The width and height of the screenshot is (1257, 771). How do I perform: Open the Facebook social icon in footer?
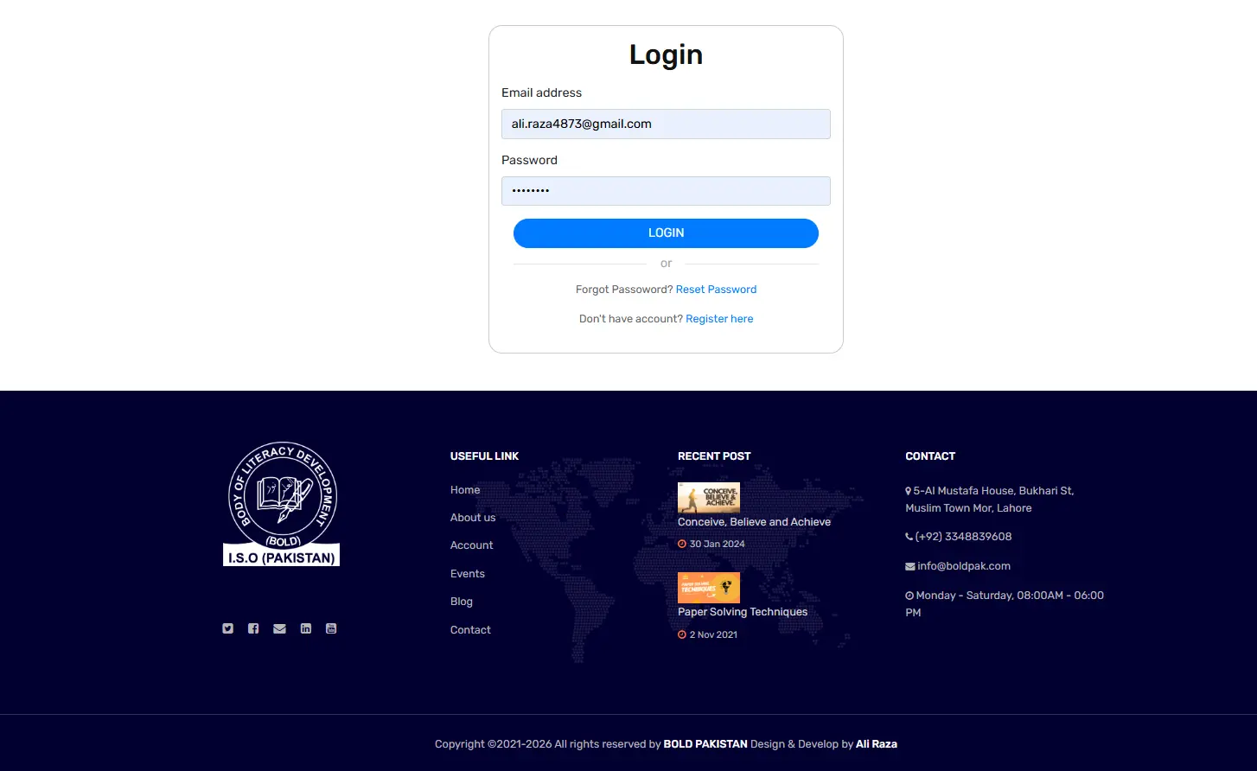[x=253, y=628]
